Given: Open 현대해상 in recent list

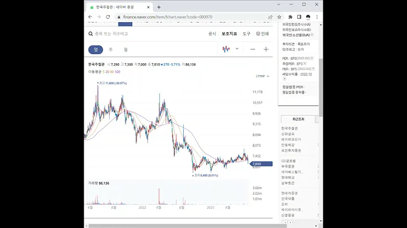Looking at the screenshot, I should pos(288,177).
